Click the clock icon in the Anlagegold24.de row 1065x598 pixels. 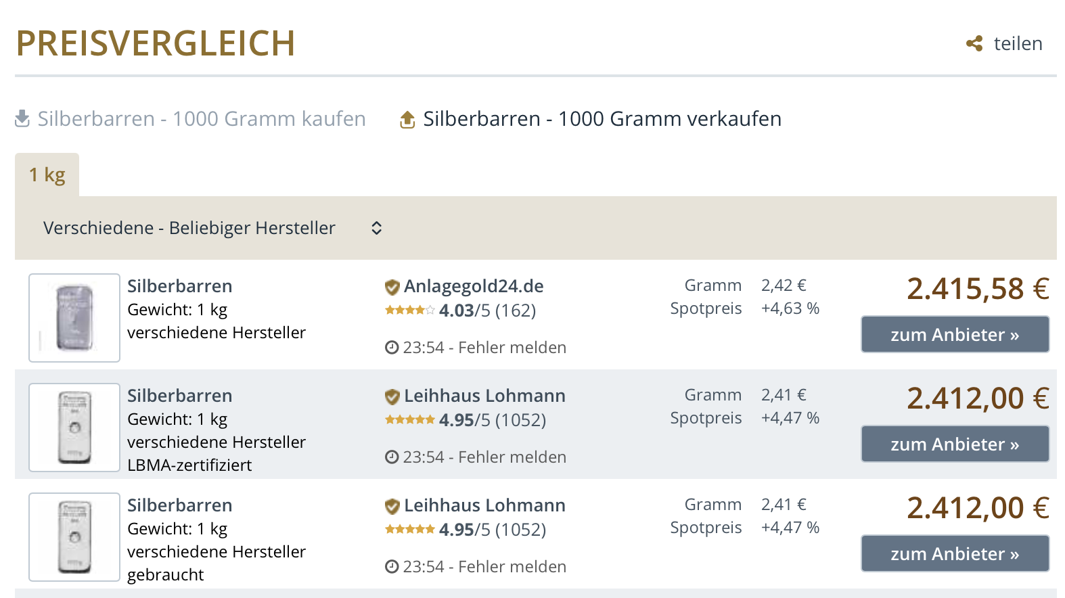coord(392,348)
